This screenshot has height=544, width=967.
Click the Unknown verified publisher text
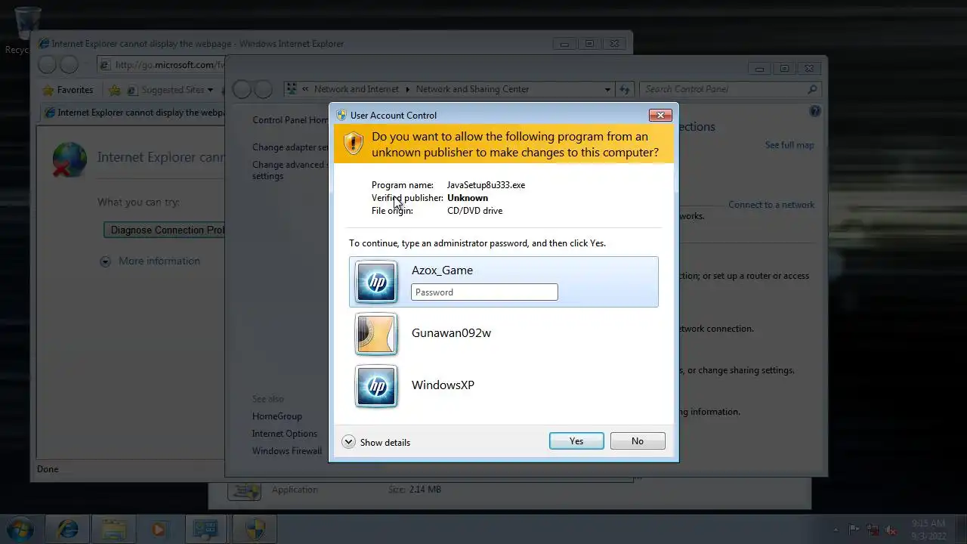point(468,198)
